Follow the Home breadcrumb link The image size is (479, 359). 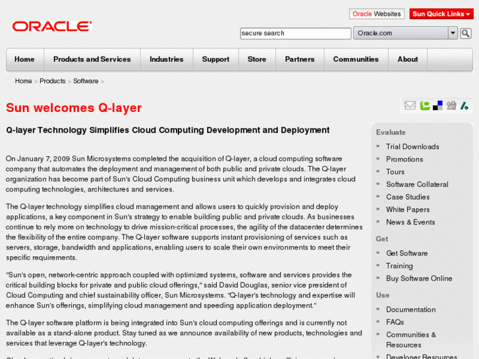[24, 81]
